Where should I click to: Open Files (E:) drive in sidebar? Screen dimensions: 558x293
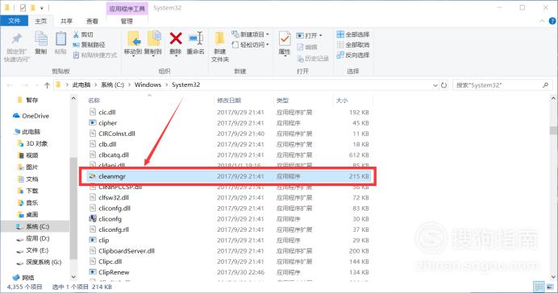(x=33, y=250)
